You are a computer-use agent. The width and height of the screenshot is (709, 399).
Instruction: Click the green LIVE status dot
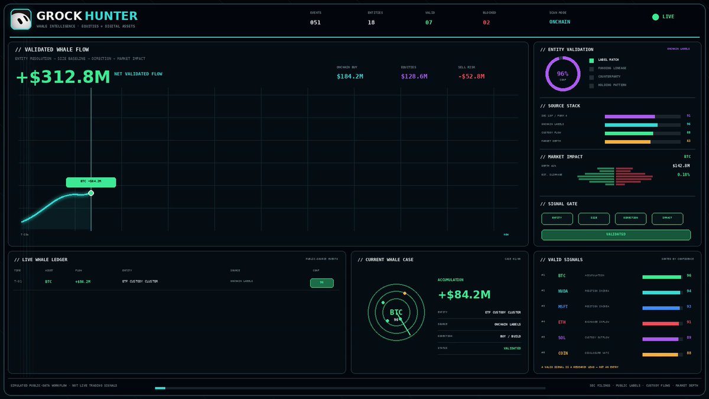655,17
